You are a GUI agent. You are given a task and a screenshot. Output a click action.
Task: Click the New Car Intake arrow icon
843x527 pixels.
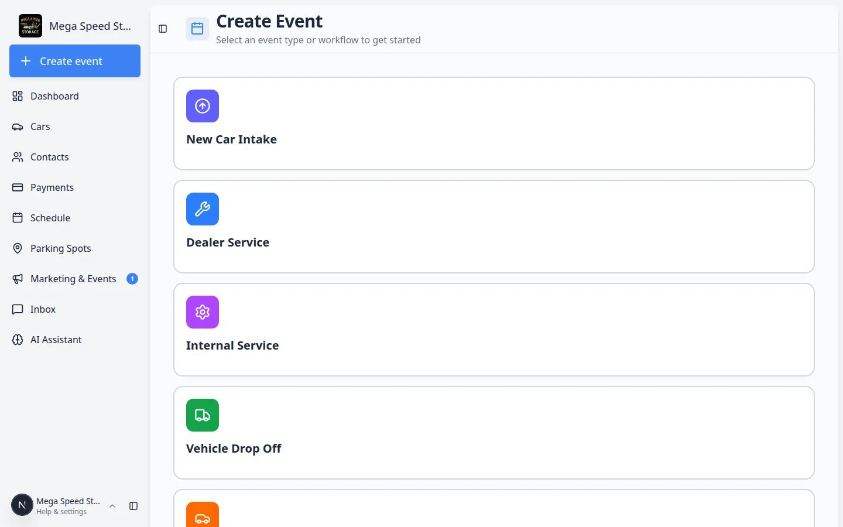click(203, 106)
